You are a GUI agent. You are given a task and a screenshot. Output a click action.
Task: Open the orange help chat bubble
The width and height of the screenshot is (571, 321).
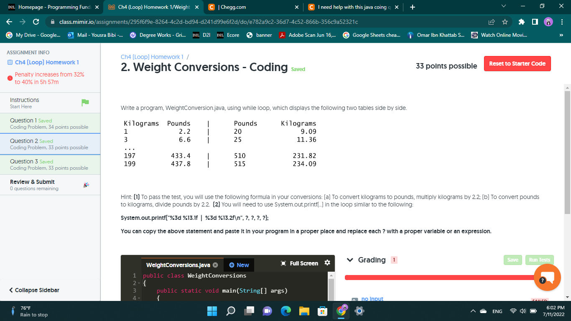point(547,278)
